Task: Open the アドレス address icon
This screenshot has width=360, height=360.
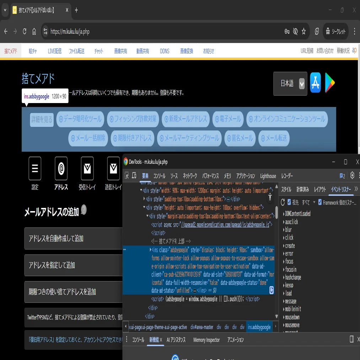Action: [x=61, y=168]
